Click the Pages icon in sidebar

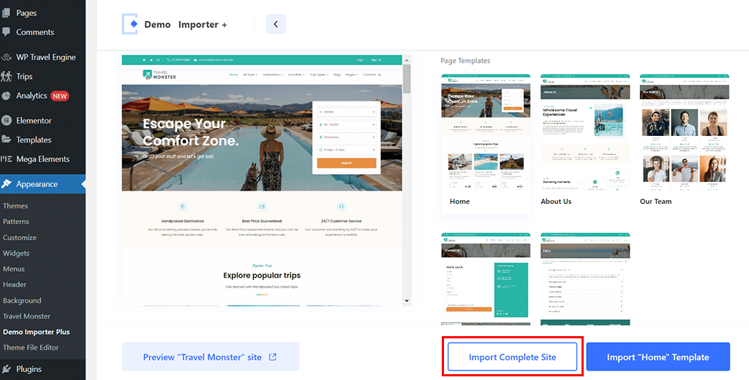coord(6,13)
